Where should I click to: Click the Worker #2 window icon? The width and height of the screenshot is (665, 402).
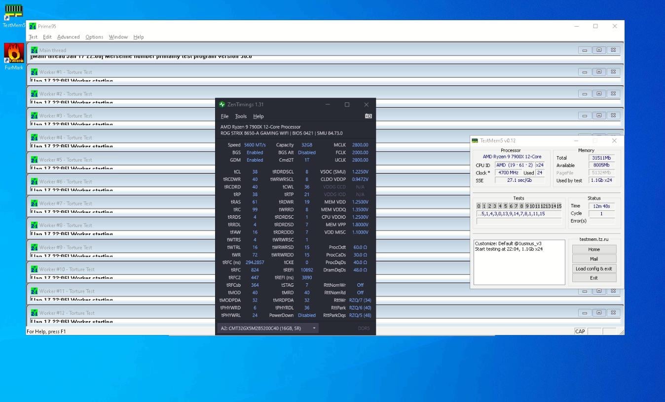point(34,94)
